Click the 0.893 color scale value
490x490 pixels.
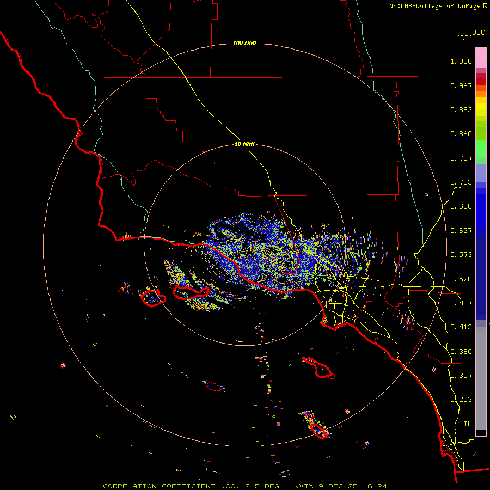point(461,109)
